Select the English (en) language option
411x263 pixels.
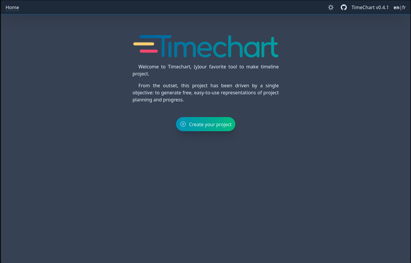click(x=396, y=7)
